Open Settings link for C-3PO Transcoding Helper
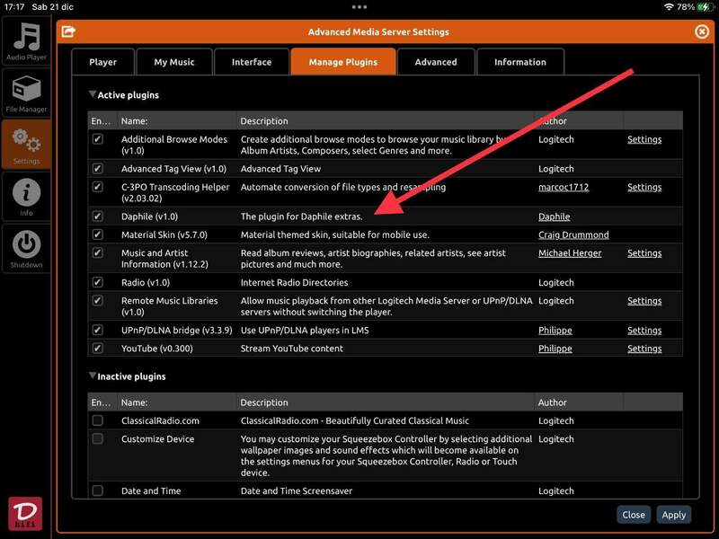Viewport: 719px width, 539px height. [x=644, y=188]
